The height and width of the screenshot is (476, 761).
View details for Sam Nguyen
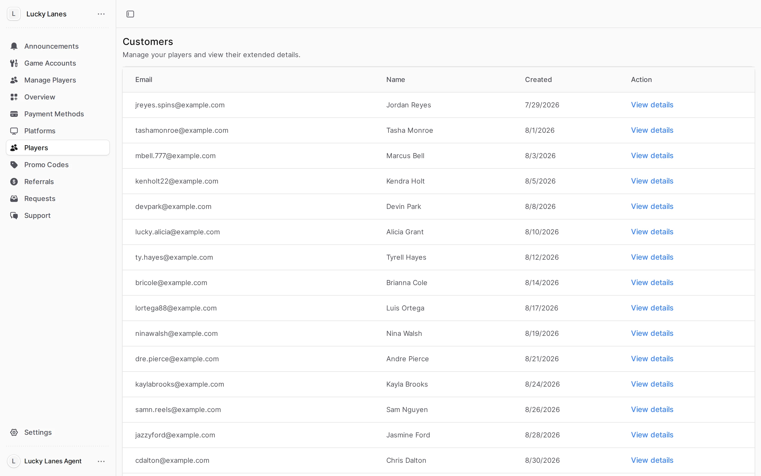[652, 410]
